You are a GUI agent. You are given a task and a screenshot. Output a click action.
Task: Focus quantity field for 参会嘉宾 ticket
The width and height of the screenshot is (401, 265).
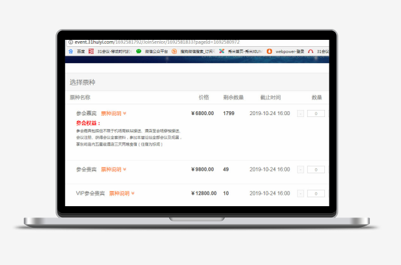pyautogui.click(x=316, y=114)
